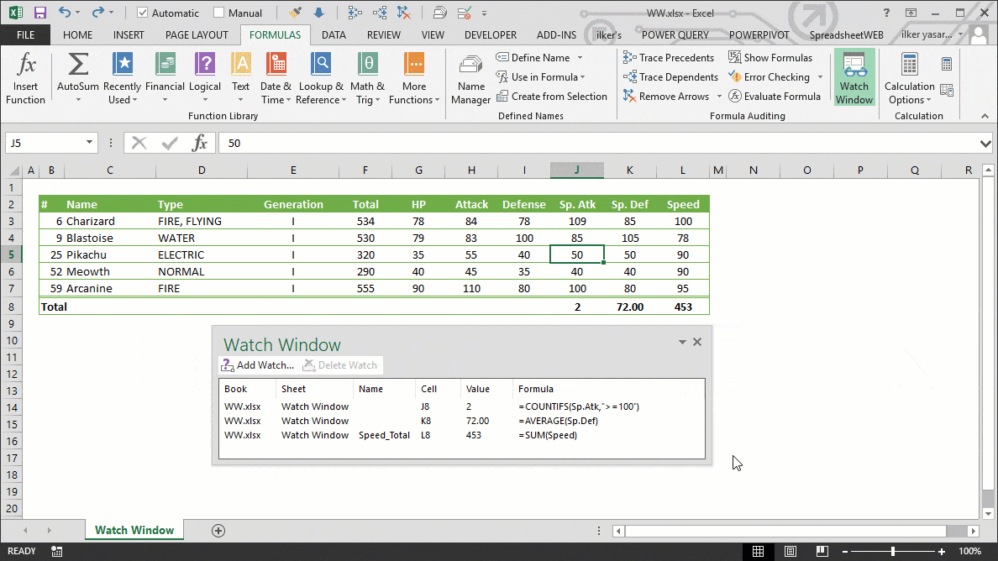Viewport: 998px width, 561px height.
Task: Switch to the DATA ribbon tab
Action: click(x=334, y=34)
